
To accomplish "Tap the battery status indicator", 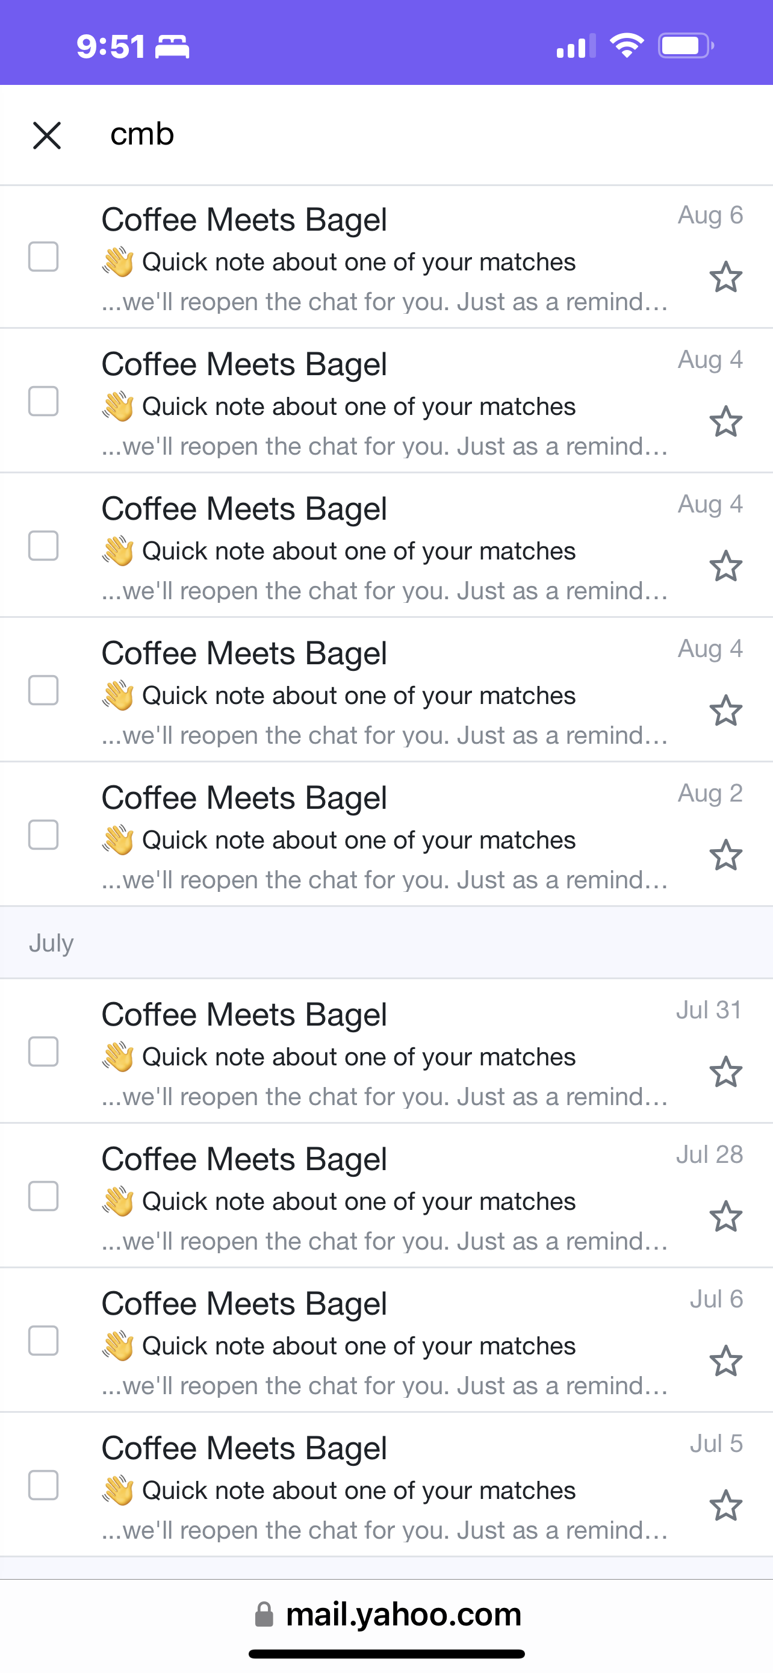I will (686, 45).
